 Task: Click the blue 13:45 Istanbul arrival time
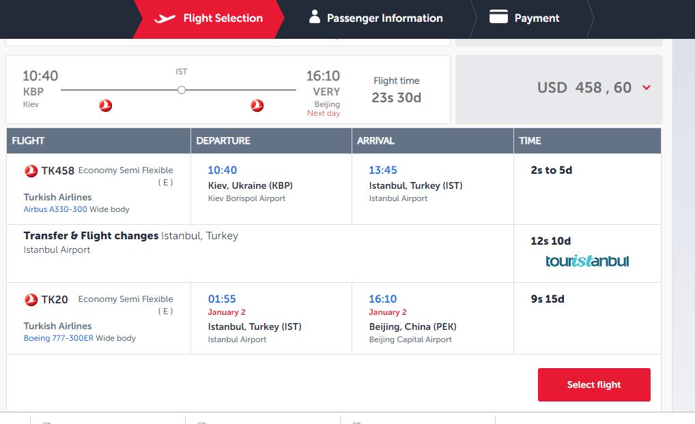[382, 170]
